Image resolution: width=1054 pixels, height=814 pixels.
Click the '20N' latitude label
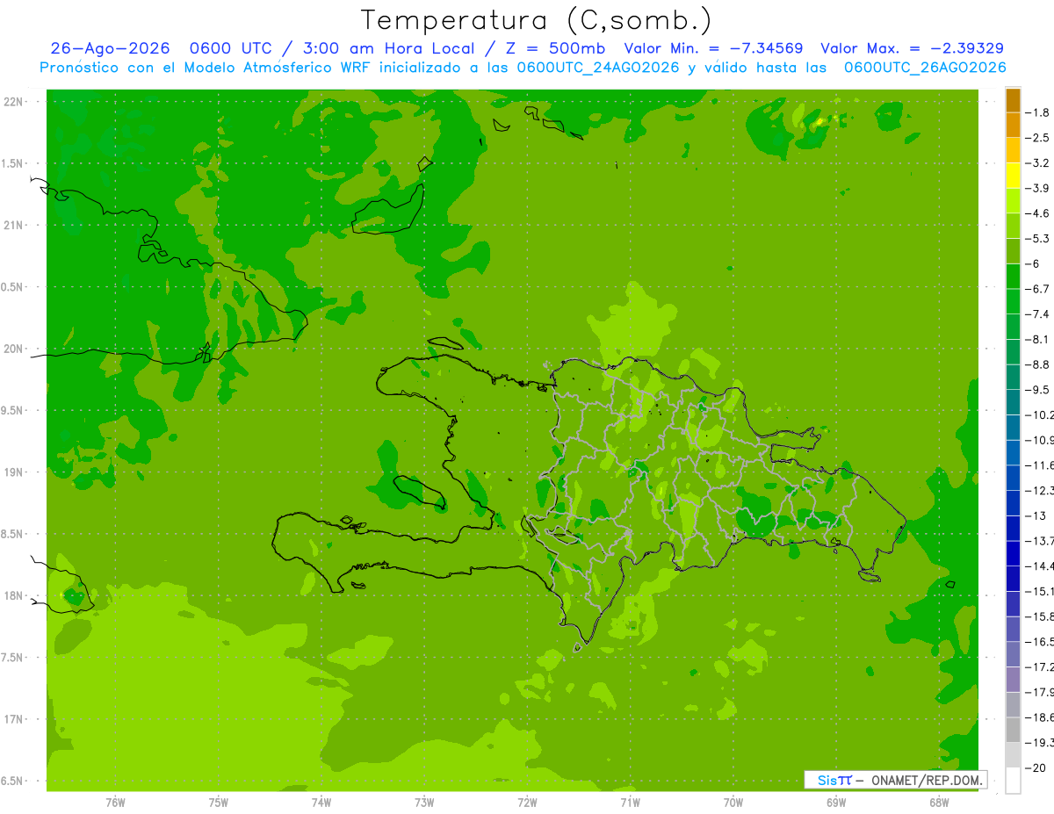click(x=14, y=349)
